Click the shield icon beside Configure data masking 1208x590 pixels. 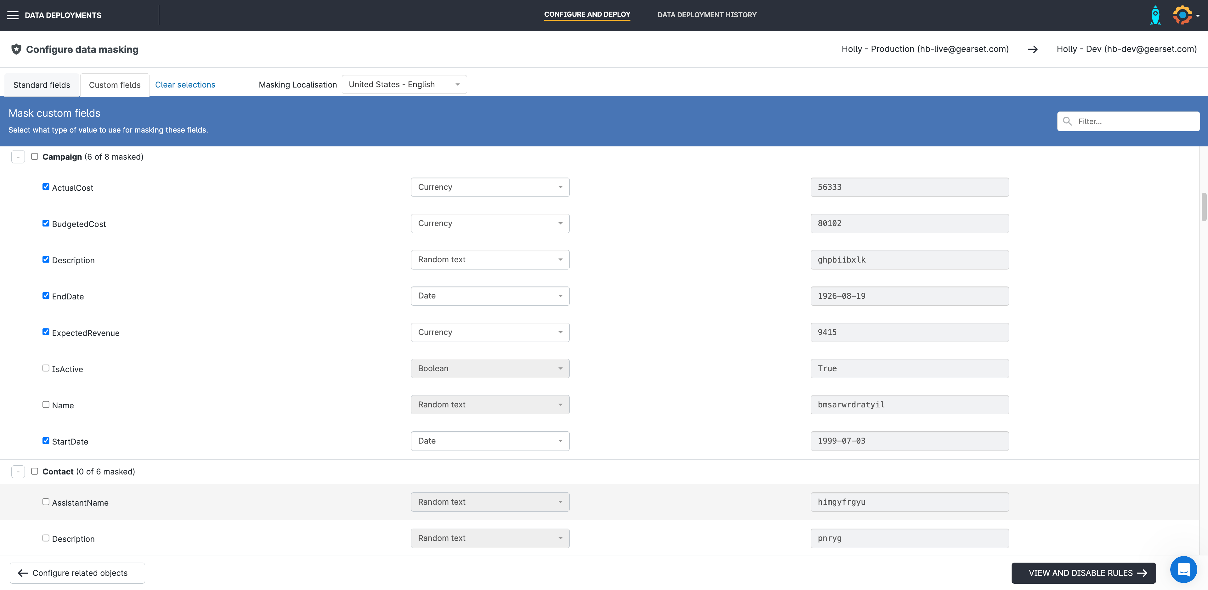(x=16, y=49)
